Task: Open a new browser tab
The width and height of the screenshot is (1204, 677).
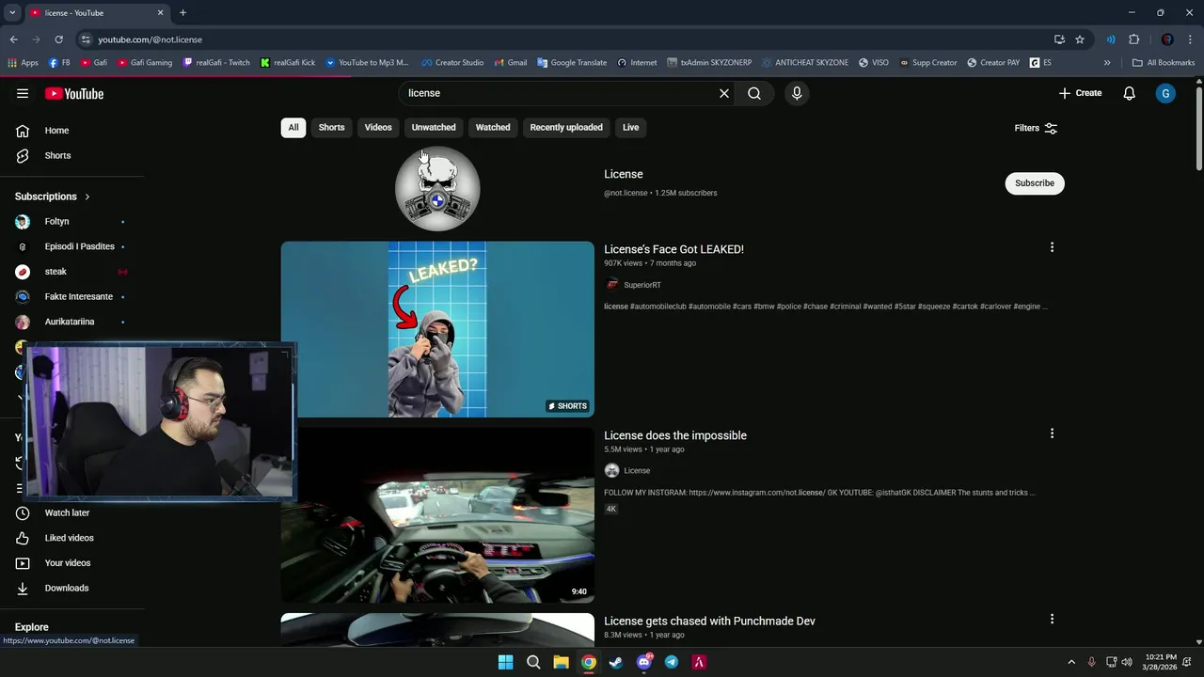Action: [182, 13]
